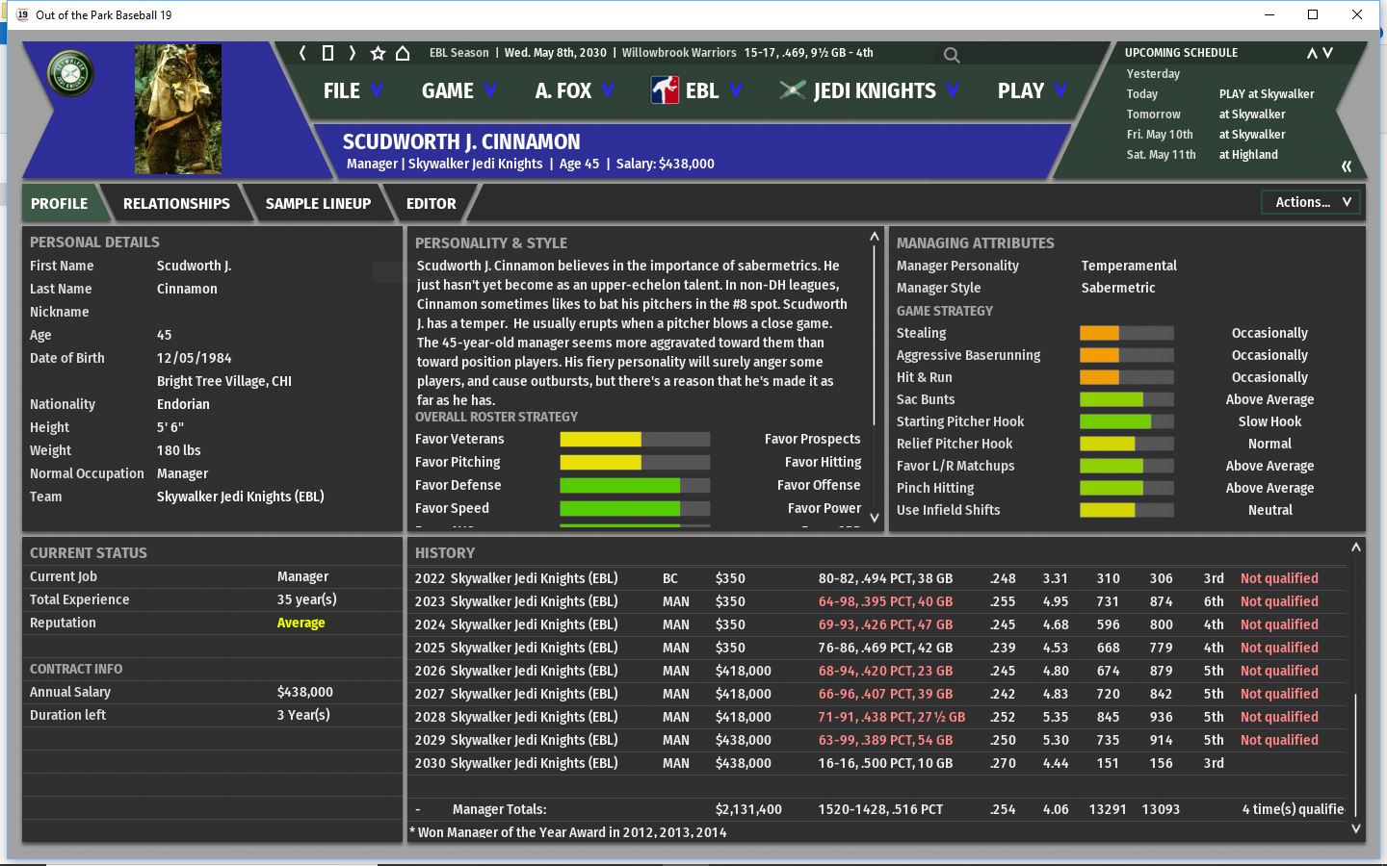Select the Editor tab
This screenshot has width=1387, height=866.
431,203
